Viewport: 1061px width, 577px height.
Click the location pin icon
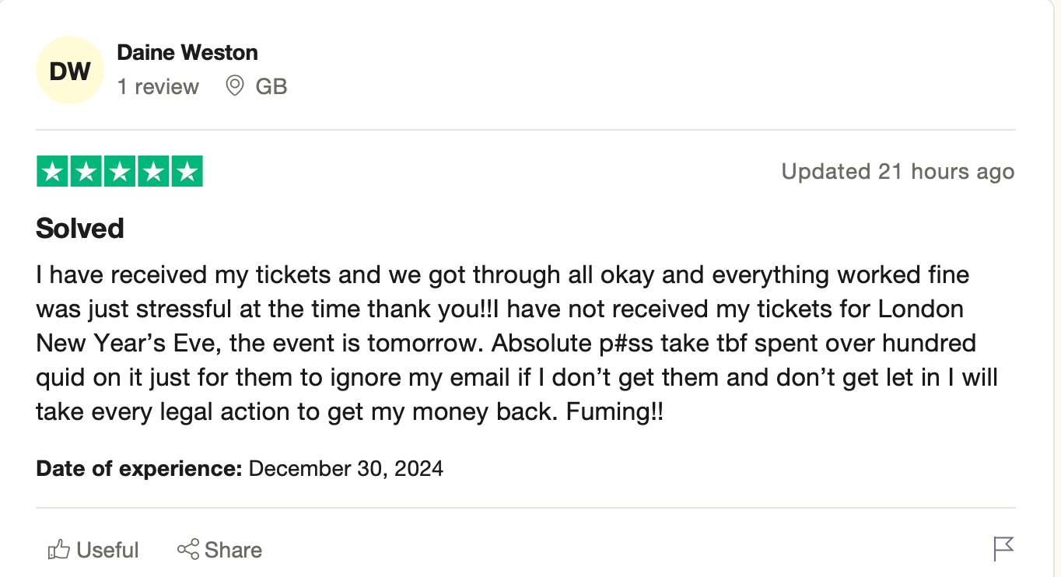pyautogui.click(x=234, y=86)
